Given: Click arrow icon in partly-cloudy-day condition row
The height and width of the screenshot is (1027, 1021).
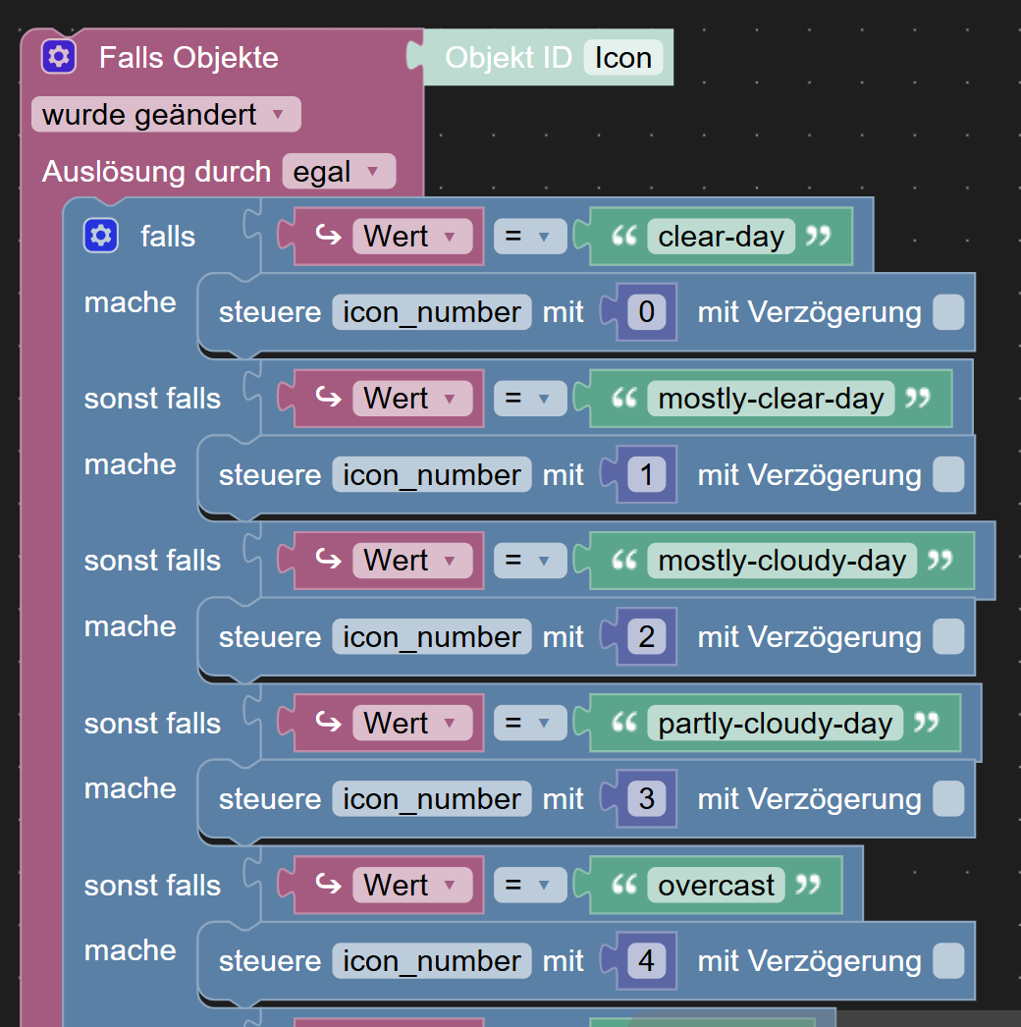Looking at the screenshot, I should coord(326,724).
